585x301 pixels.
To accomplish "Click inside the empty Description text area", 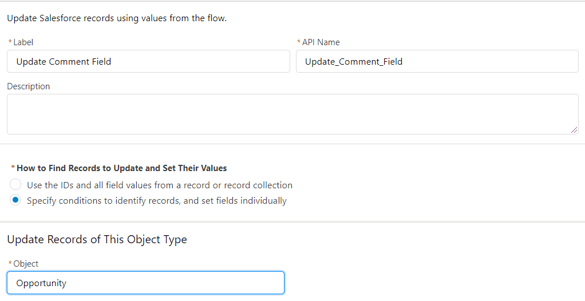I will (x=292, y=114).
